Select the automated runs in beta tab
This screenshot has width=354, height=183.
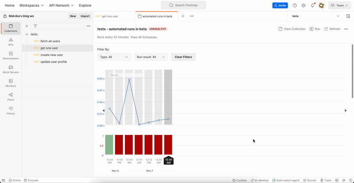[157, 16]
